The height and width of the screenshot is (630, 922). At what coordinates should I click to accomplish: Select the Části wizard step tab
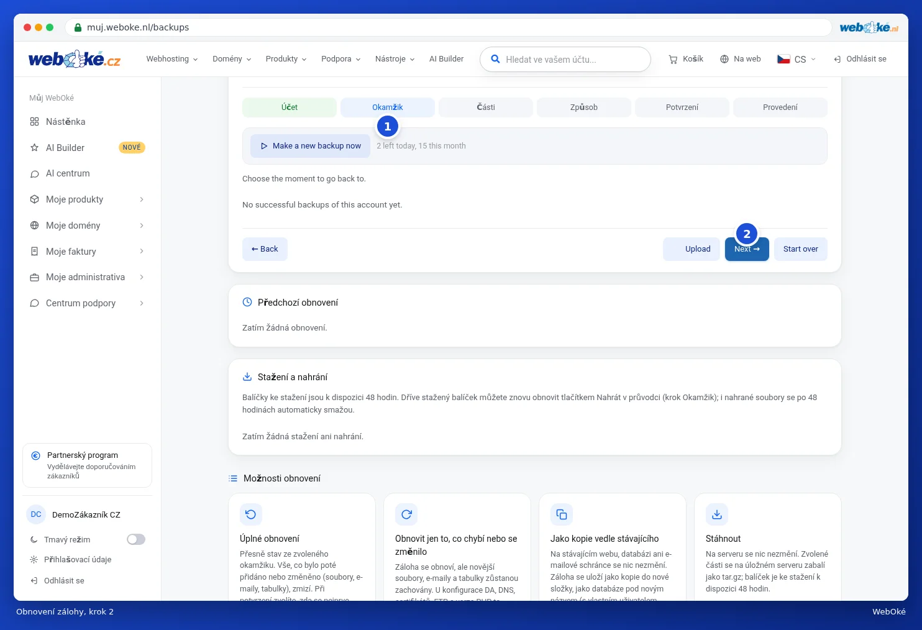(486, 107)
